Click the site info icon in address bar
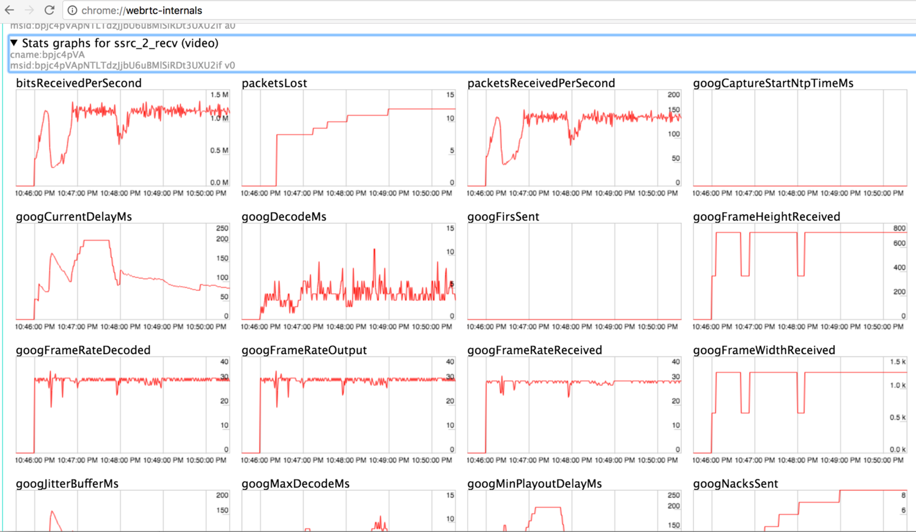This screenshot has height=532, width=916. pyautogui.click(x=72, y=10)
